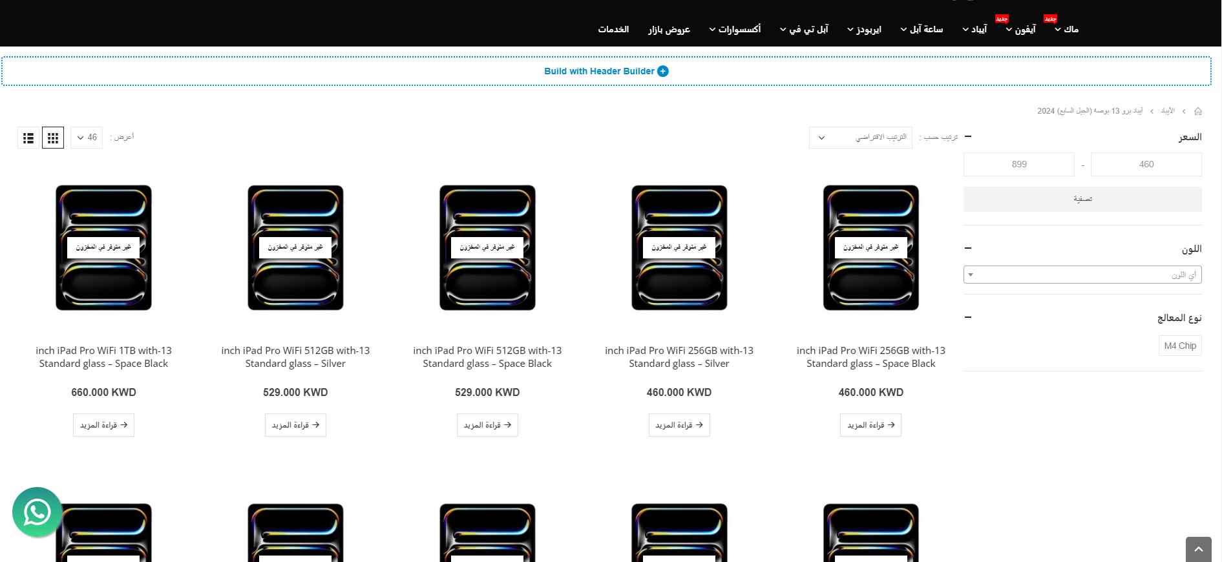The width and height of the screenshot is (1222, 562).
Task: Collapse the اللون color filter section
Action: (968, 248)
